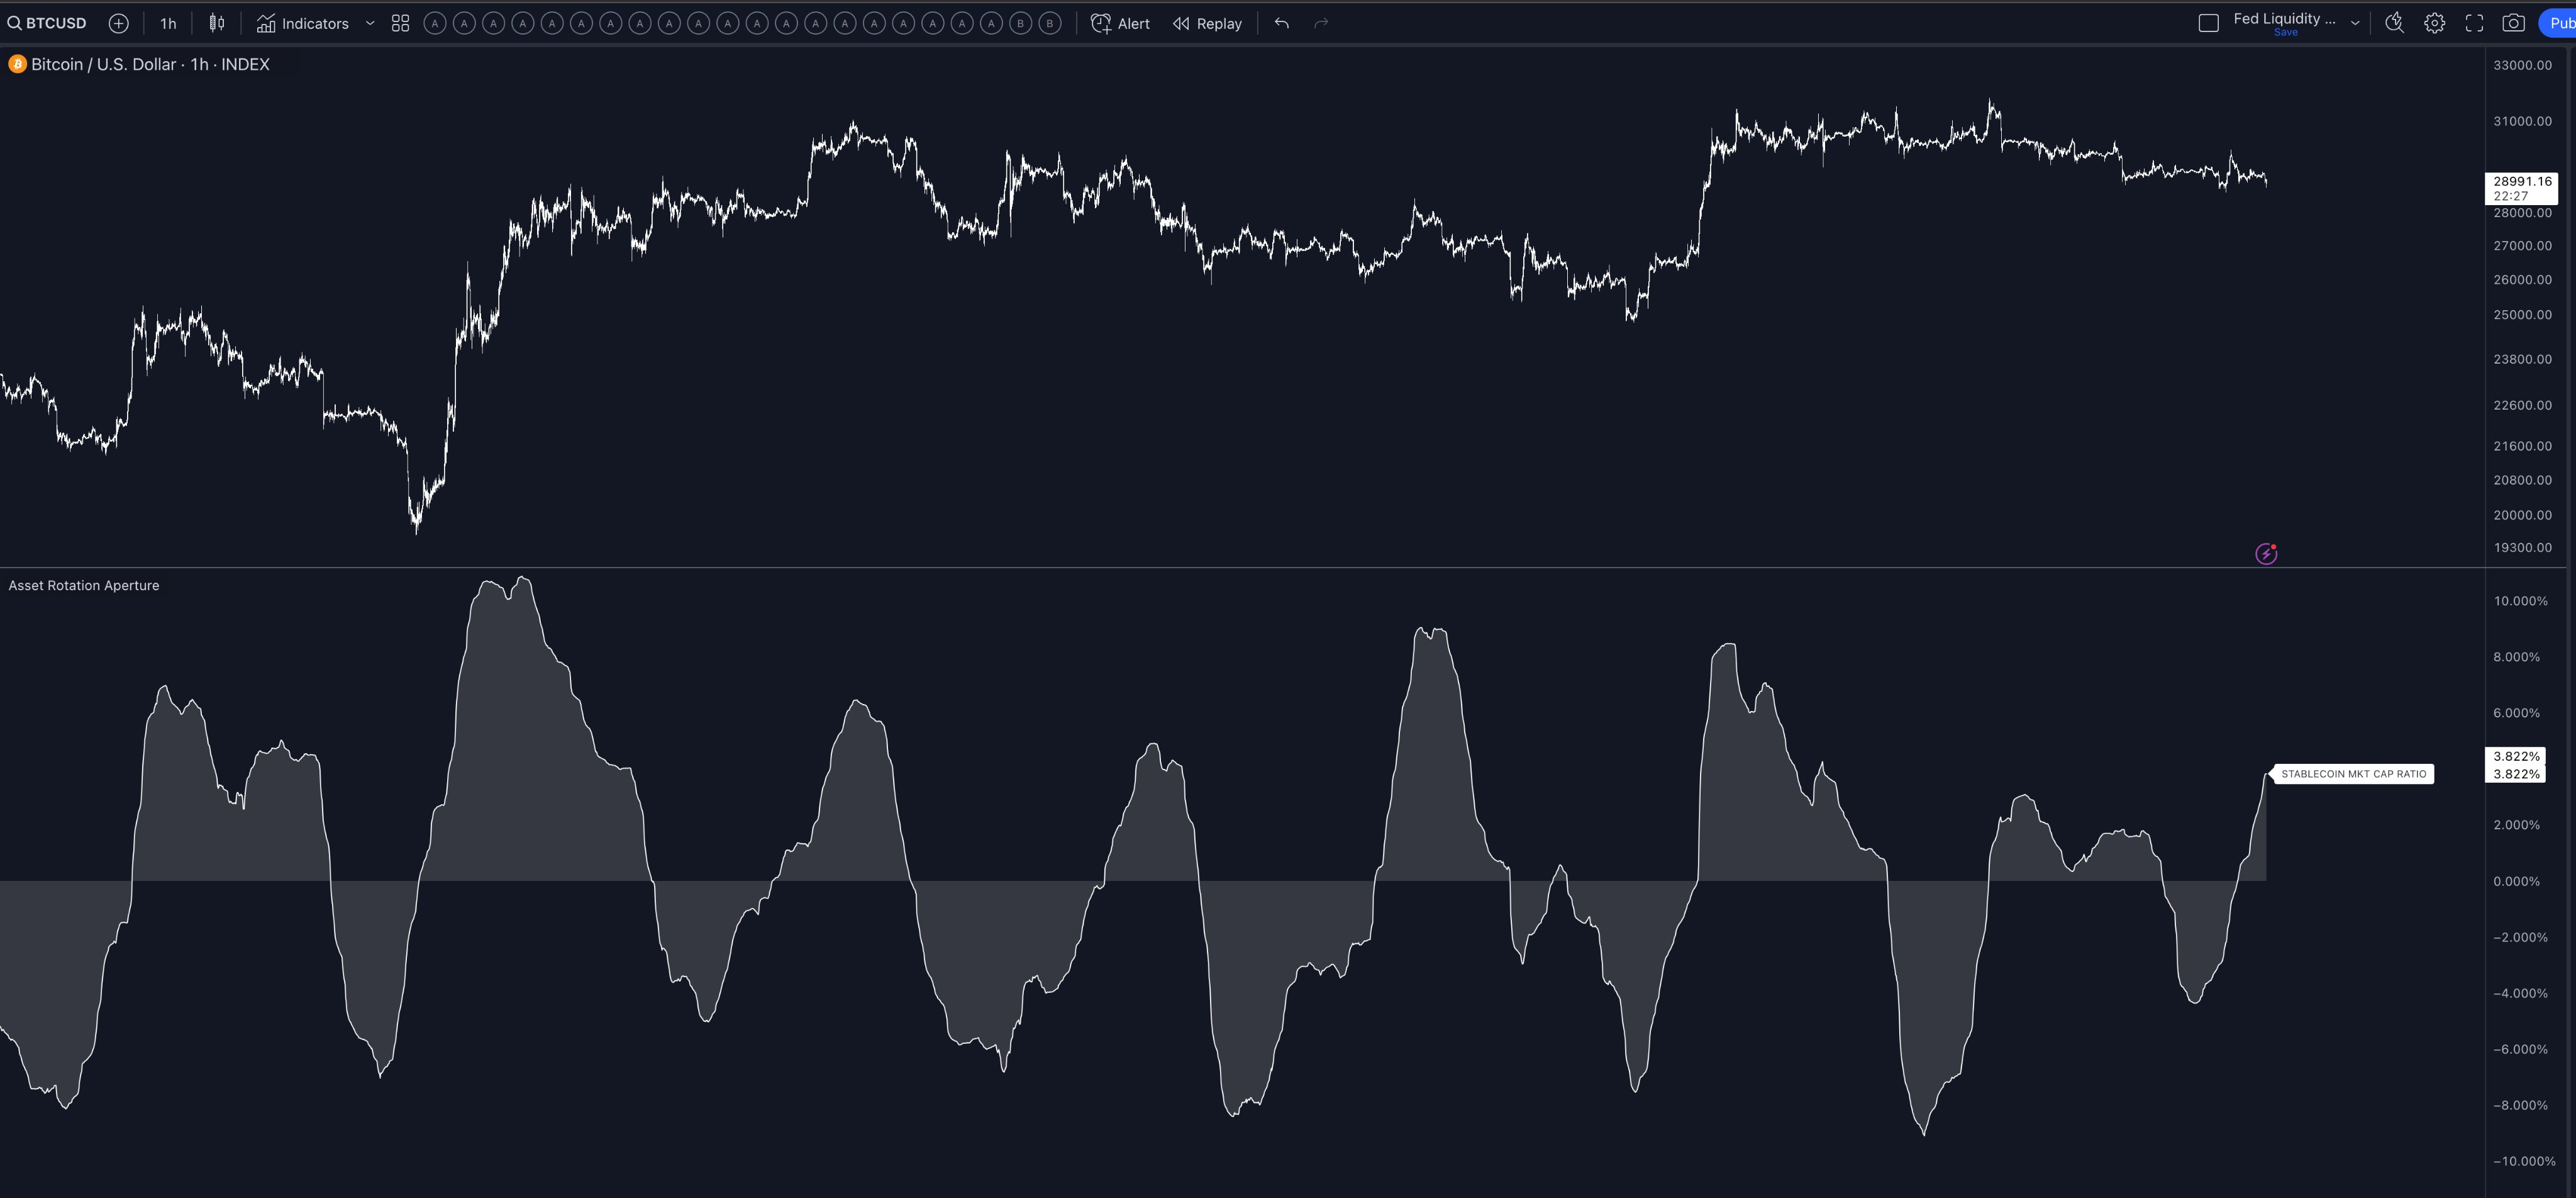This screenshot has width=2576, height=1198.
Task: Click the BTCUSD symbol search
Action: tap(48, 23)
